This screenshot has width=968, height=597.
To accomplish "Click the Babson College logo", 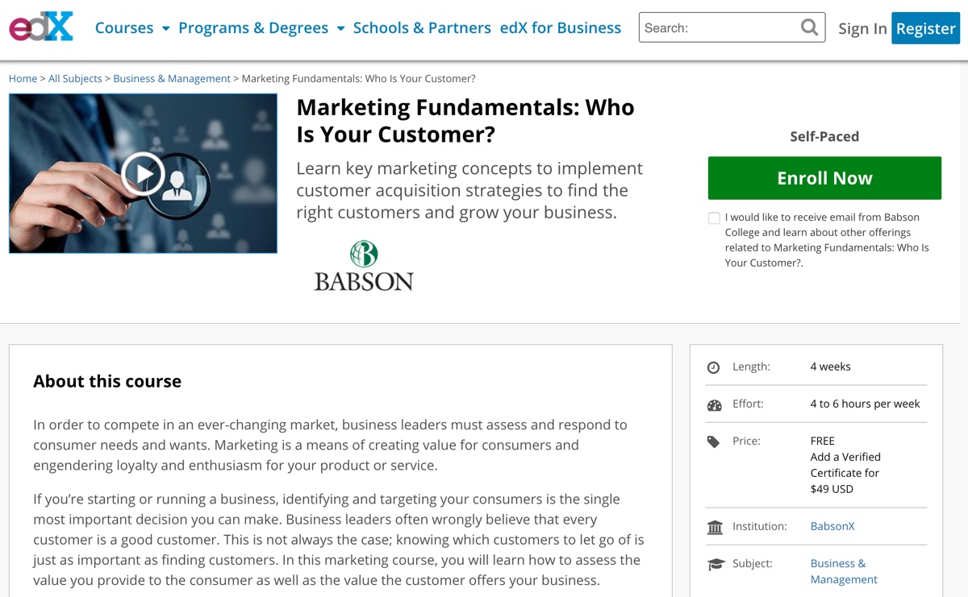I will [363, 264].
